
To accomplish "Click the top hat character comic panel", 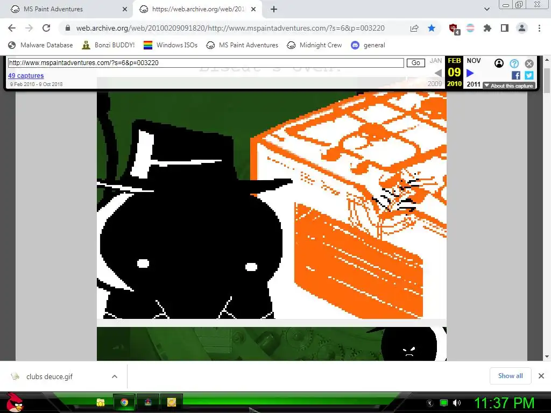I will tap(272, 205).
